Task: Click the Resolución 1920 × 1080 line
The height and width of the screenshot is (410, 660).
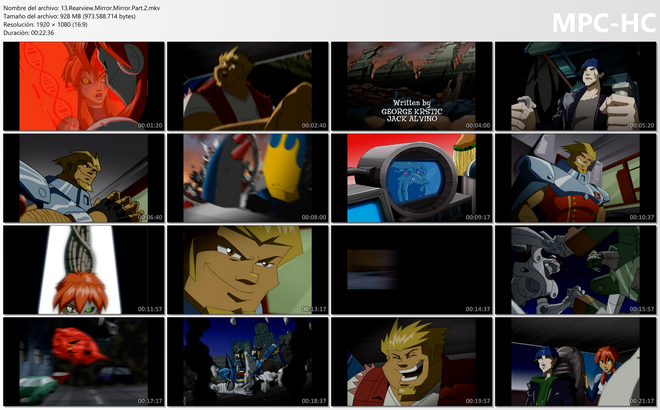Action: tap(45, 24)
